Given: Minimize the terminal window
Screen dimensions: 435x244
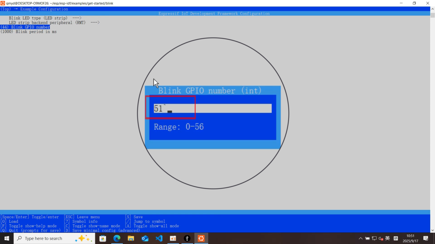Looking at the screenshot, I should click(x=401, y=3).
